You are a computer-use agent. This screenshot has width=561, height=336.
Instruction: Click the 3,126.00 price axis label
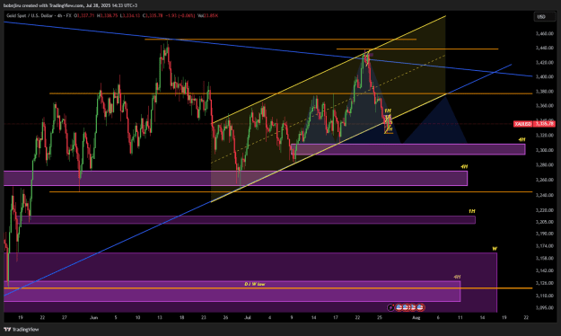point(545,283)
